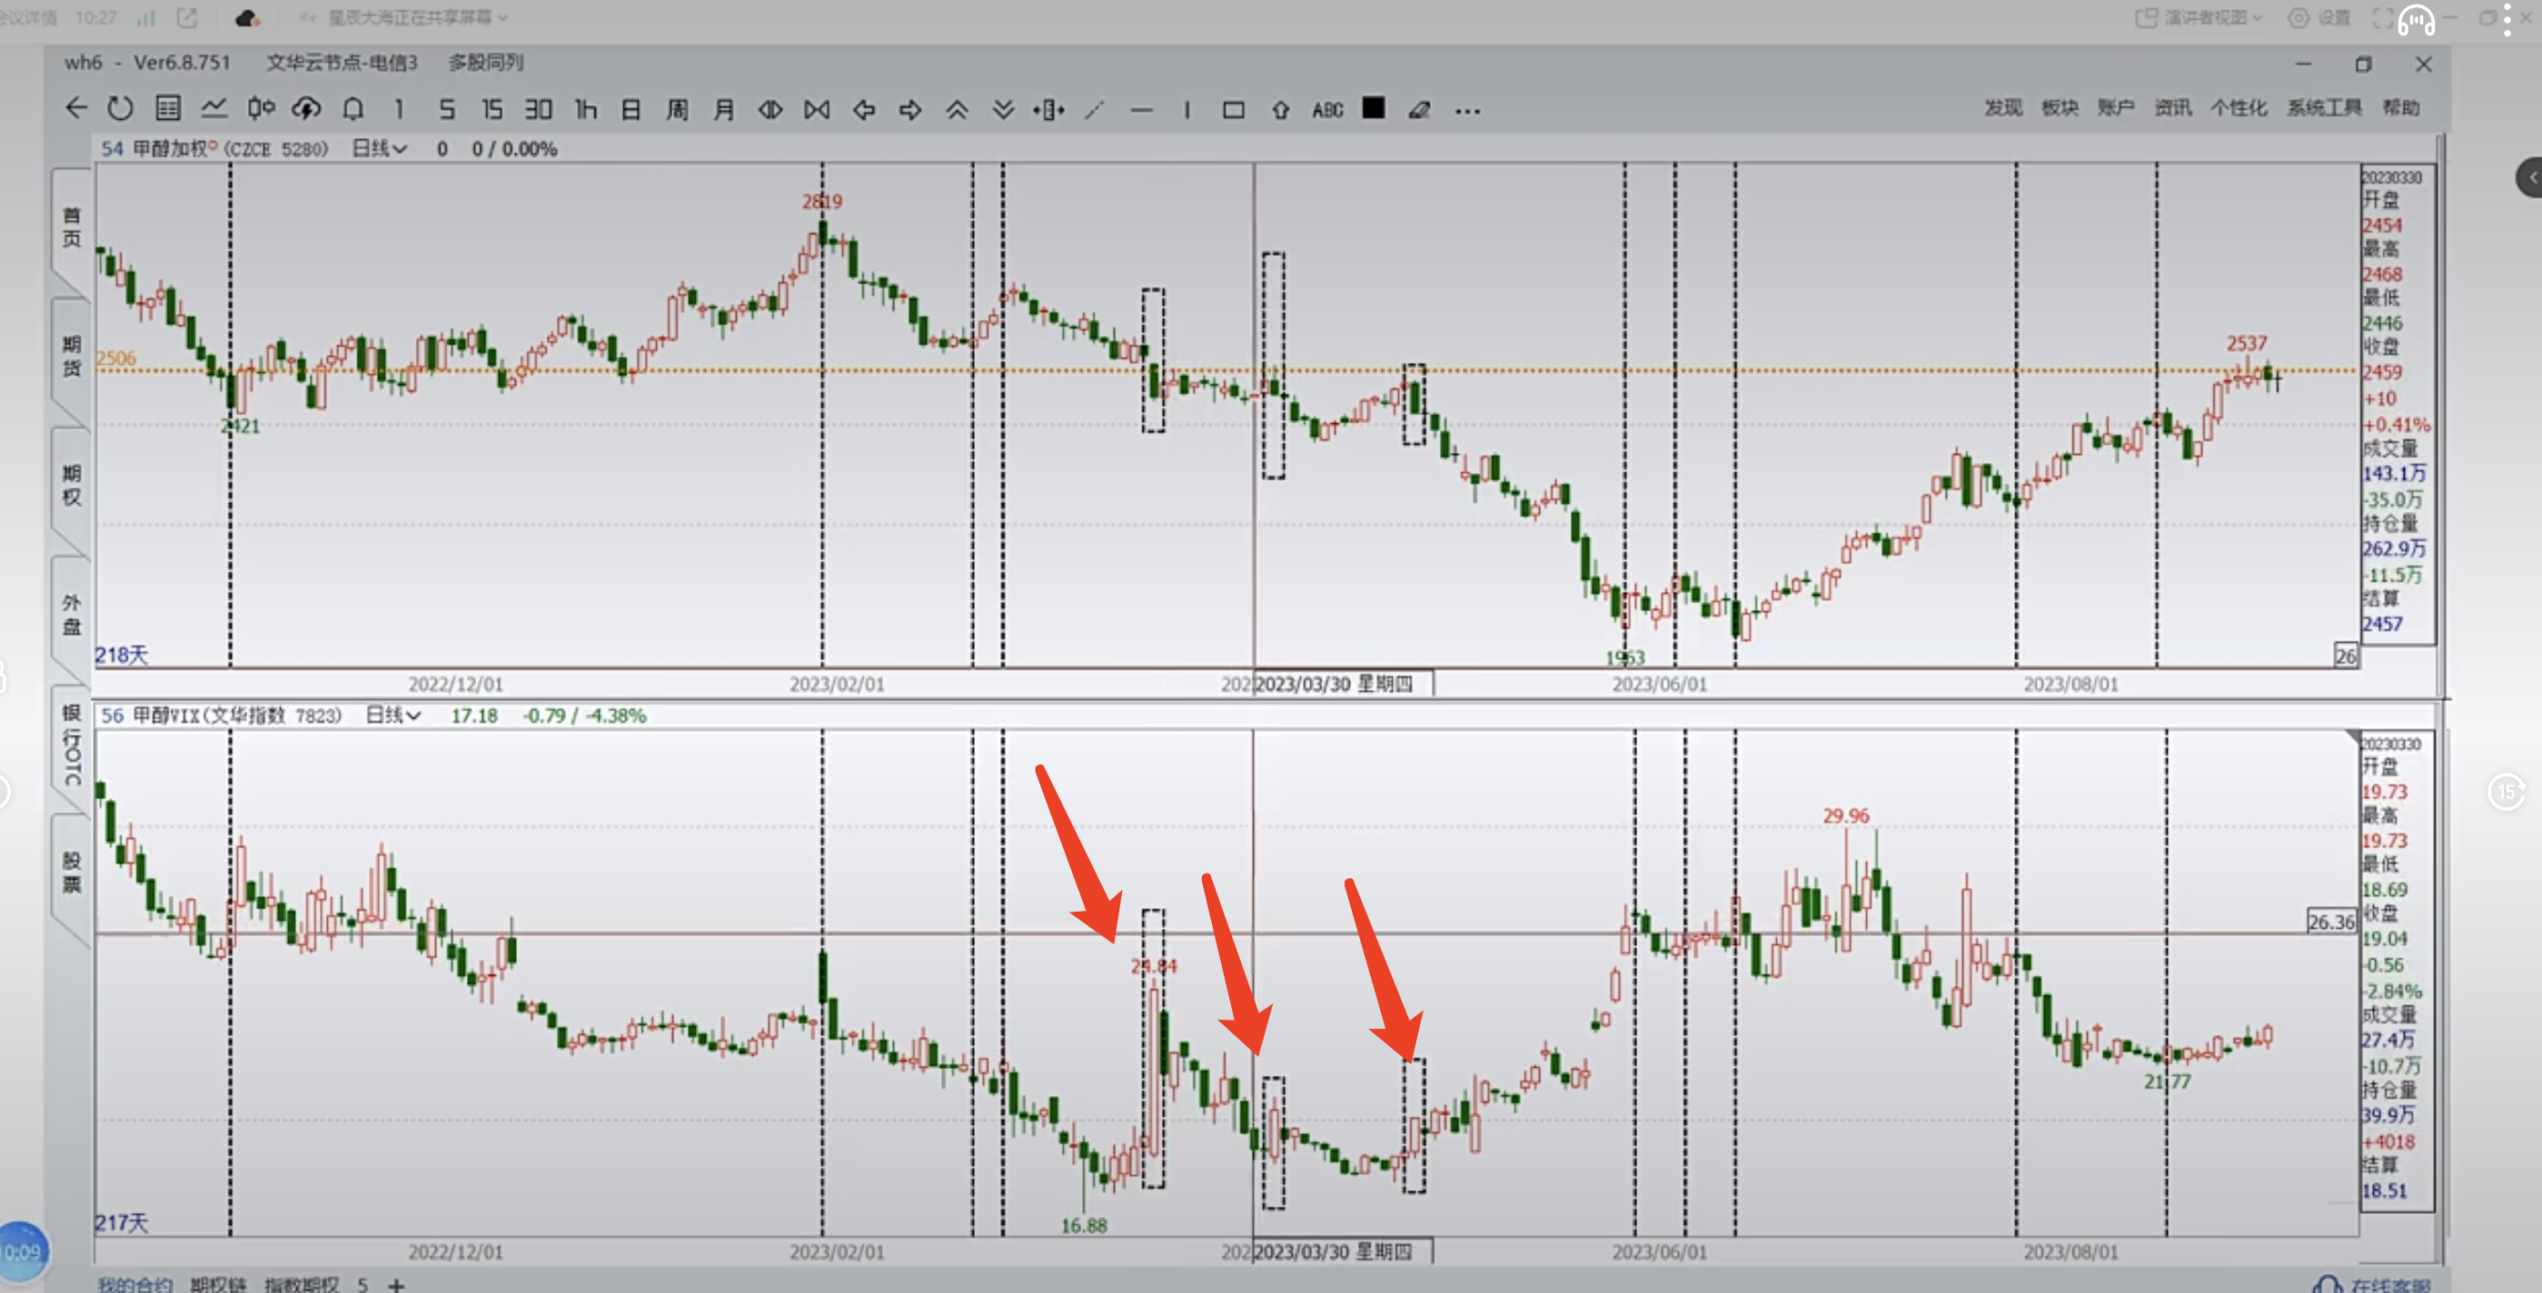
Task: Expand the toolbar more options ellipsis
Action: pyautogui.click(x=1467, y=111)
